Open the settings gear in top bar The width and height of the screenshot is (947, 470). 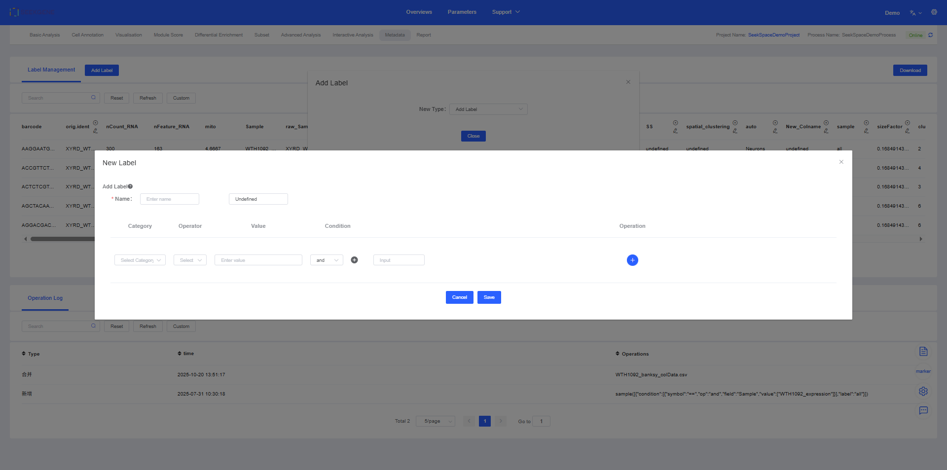(x=934, y=12)
